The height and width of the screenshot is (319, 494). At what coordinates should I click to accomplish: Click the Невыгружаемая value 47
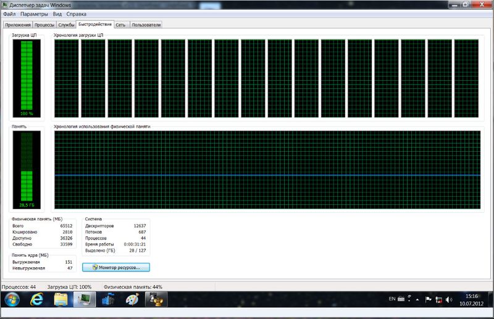[70, 268]
